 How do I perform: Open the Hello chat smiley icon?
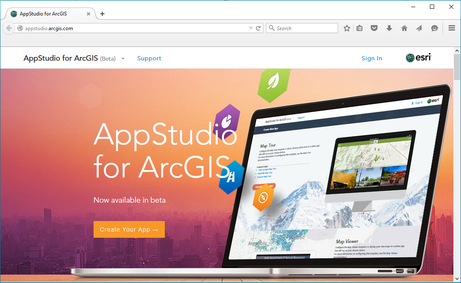point(434,28)
